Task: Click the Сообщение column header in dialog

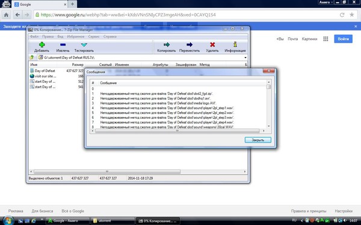Action: (x=108, y=83)
